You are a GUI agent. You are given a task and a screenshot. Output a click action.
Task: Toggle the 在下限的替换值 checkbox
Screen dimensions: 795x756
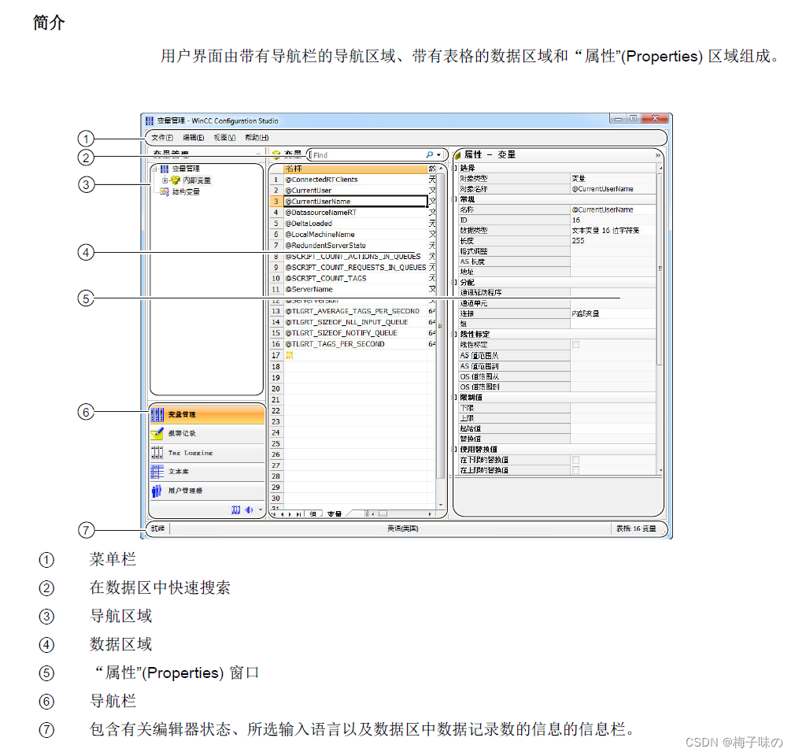pos(575,460)
